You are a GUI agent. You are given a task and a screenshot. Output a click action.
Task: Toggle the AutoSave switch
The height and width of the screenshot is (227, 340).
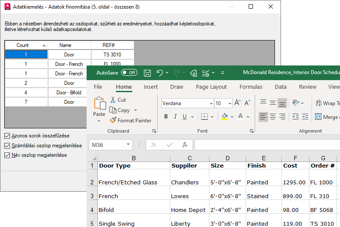pyautogui.click(x=129, y=73)
